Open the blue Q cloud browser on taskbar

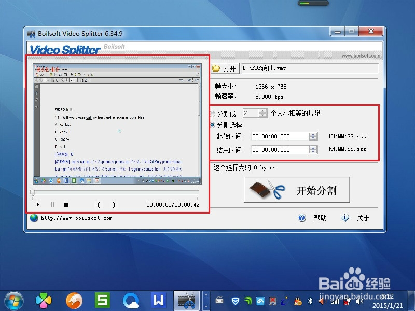coord(131,301)
